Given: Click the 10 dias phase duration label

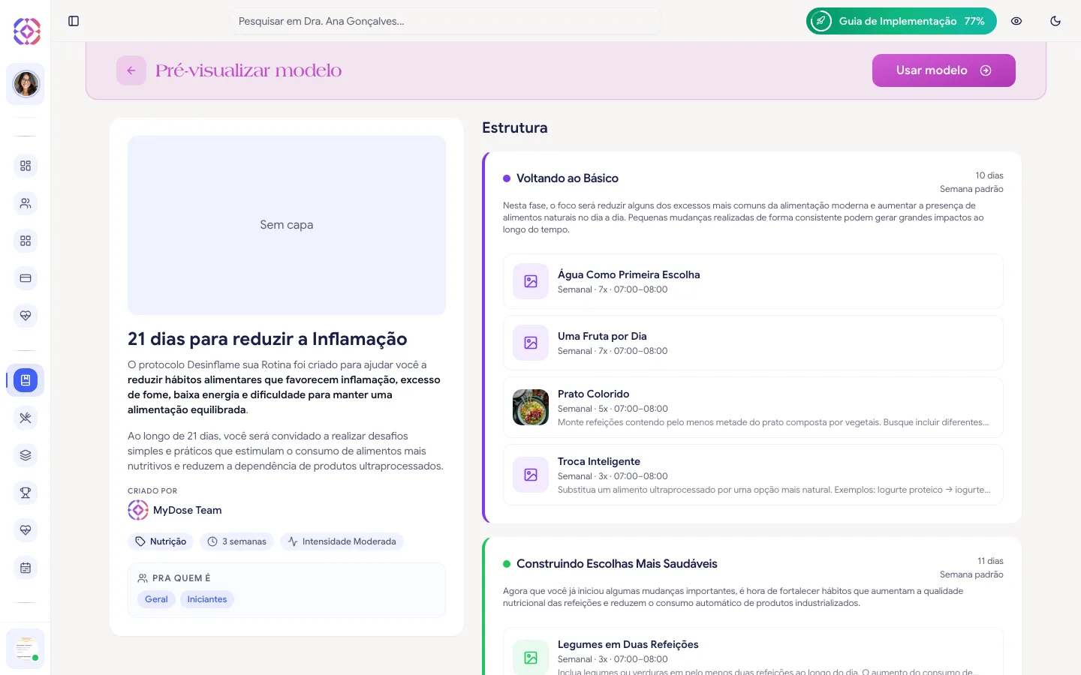Looking at the screenshot, I should pyautogui.click(x=989, y=175).
